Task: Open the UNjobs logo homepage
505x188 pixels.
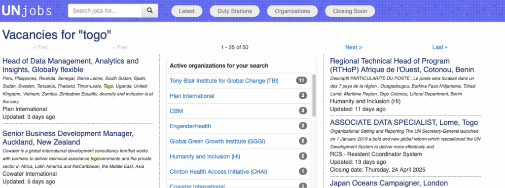Action: click(x=27, y=11)
